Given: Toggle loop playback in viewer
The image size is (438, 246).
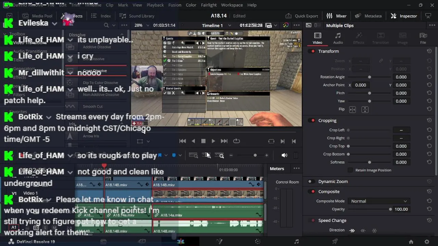Looking at the screenshot, I should [236, 141].
